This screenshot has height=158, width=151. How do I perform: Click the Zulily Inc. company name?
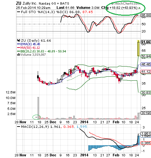coord(30,4)
